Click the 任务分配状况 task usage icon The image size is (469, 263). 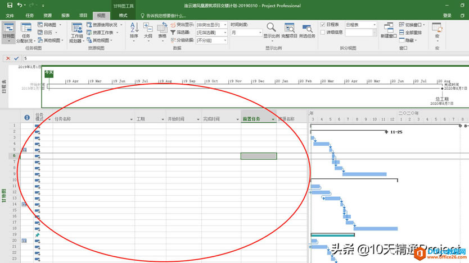[26, 28]
